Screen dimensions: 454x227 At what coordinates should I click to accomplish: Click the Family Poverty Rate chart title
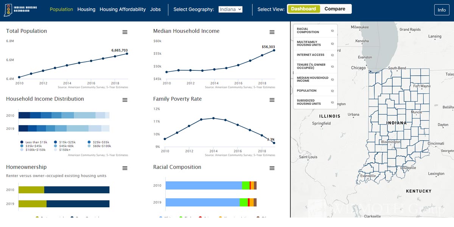click(x=177, y=99)
